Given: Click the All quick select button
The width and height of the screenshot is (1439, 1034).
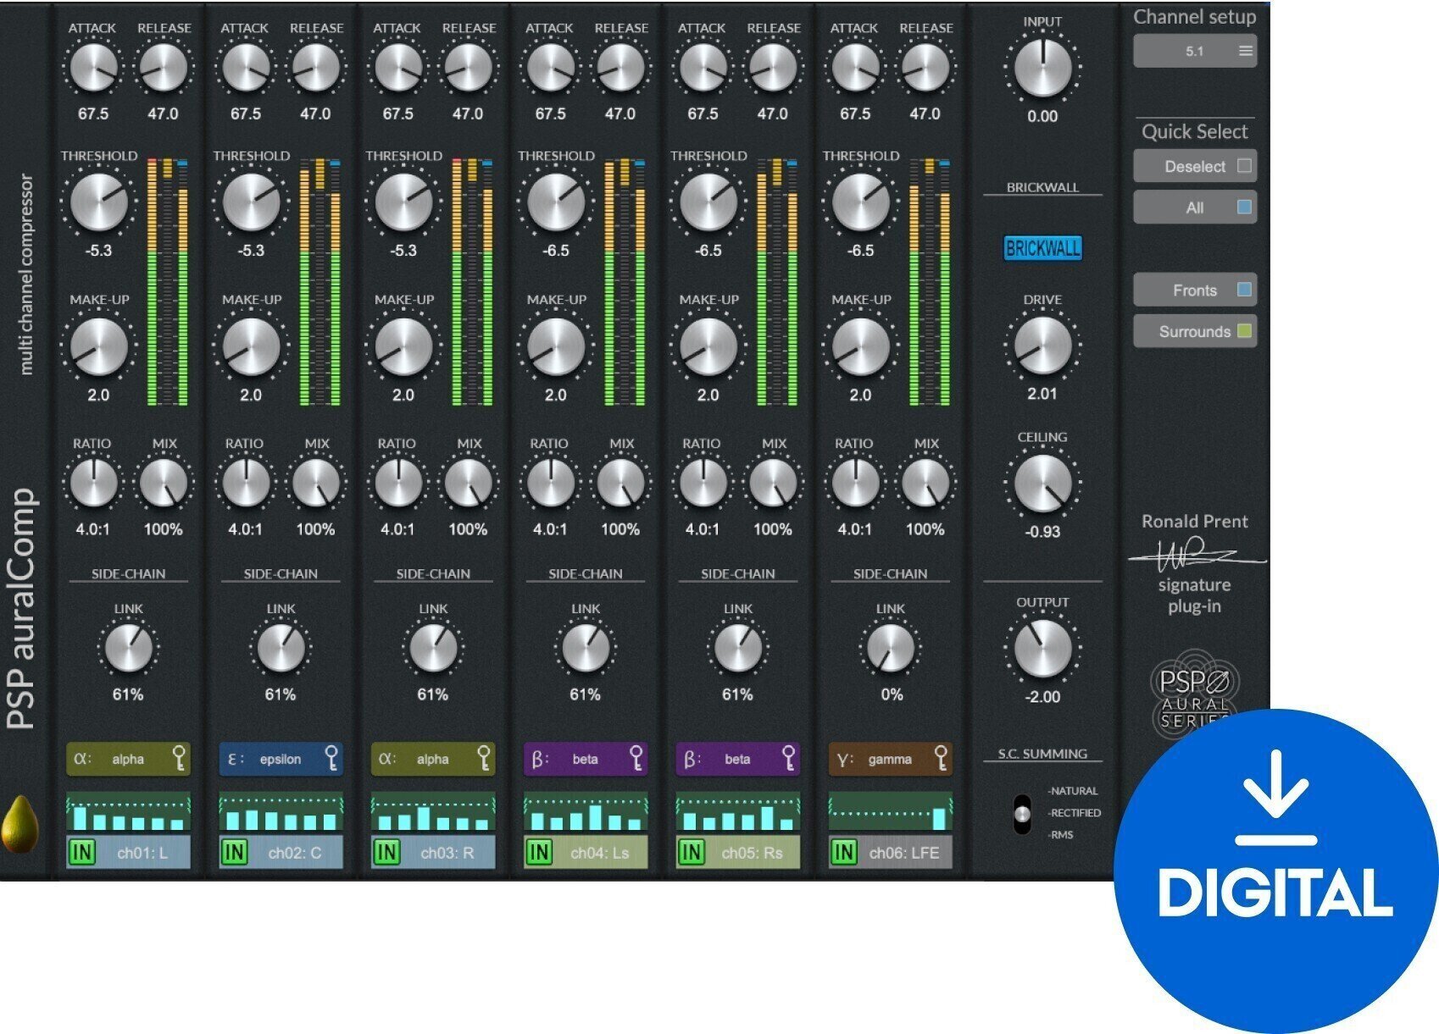Looking at the screenshot, I should (x=1195, y=207).
